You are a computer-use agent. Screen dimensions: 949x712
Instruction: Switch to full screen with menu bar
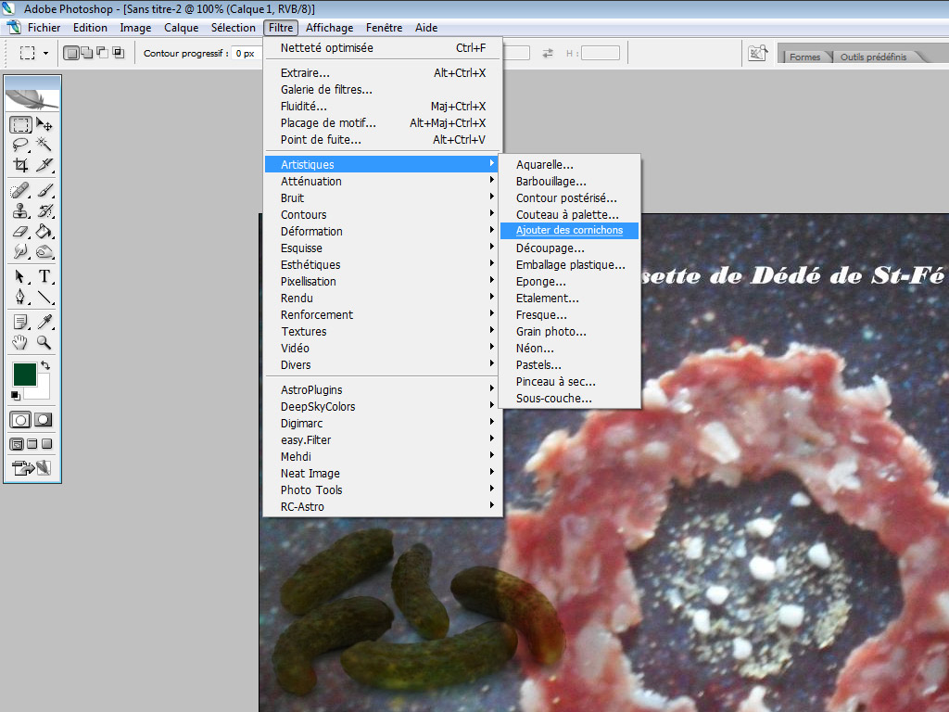(32, 444)
